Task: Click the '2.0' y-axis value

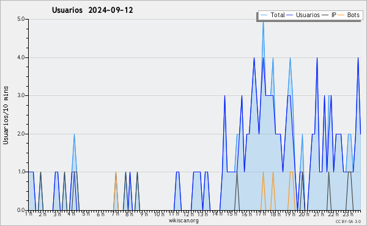Action: click(x=21, y=134)
